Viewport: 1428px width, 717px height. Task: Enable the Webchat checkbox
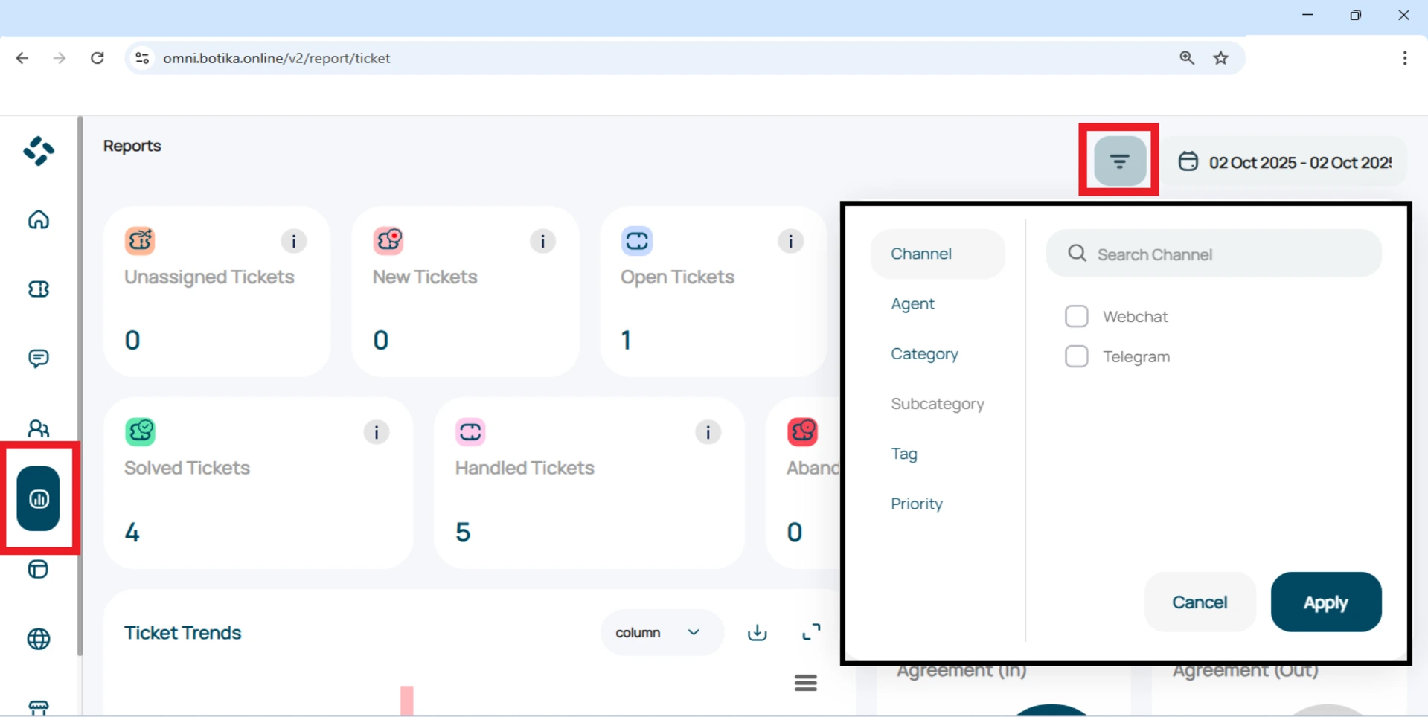click(1076, 317)
